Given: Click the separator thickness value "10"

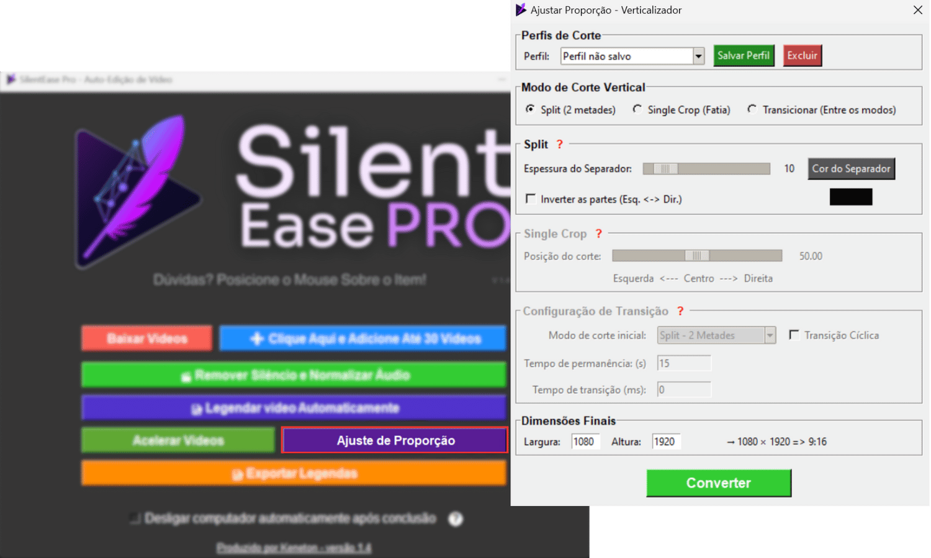Looking at the screenshot, I should [789, 169].
